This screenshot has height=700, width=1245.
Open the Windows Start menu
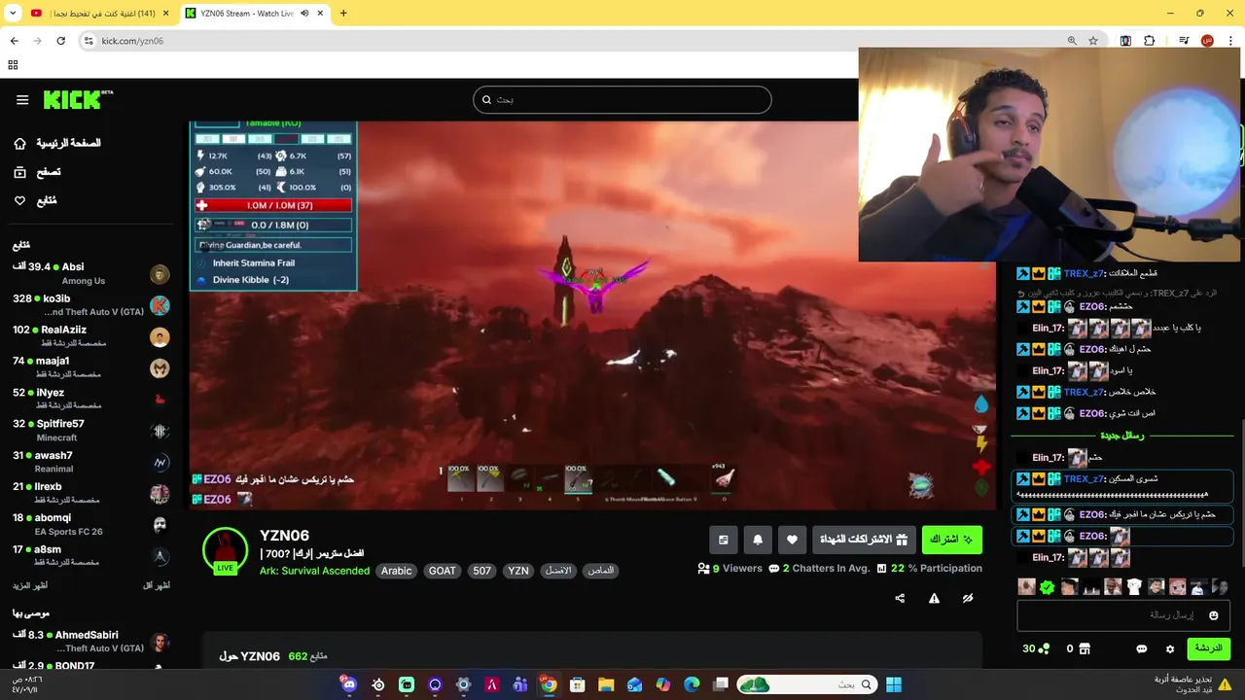[x=894, y=684]
